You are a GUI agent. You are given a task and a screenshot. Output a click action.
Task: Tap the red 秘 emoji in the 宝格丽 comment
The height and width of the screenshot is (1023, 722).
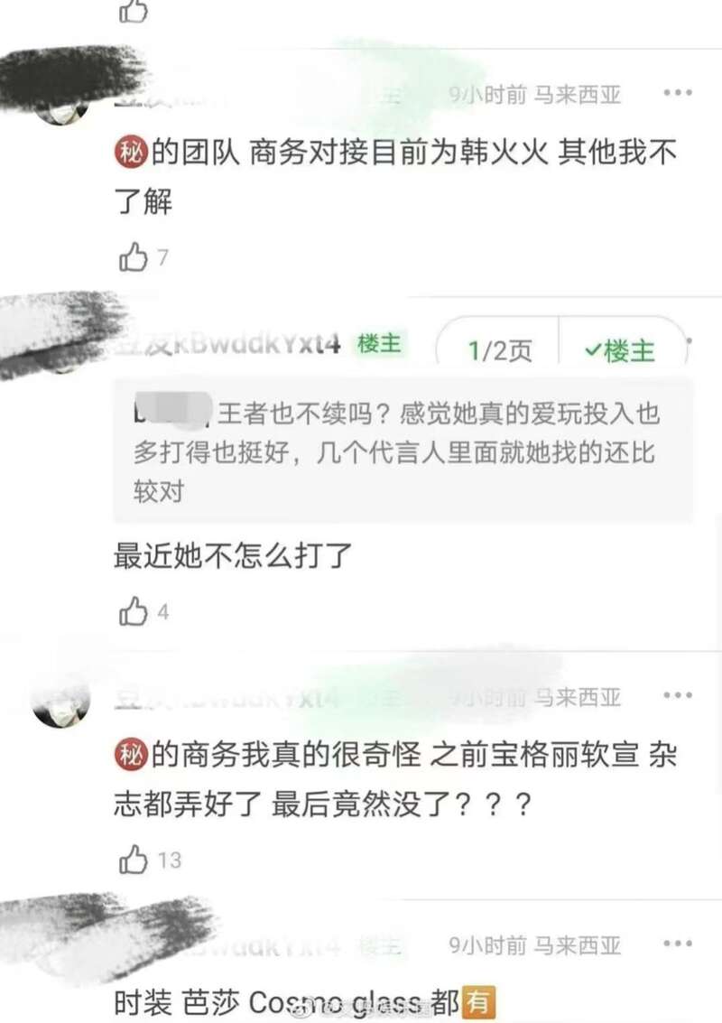point(131,755)
